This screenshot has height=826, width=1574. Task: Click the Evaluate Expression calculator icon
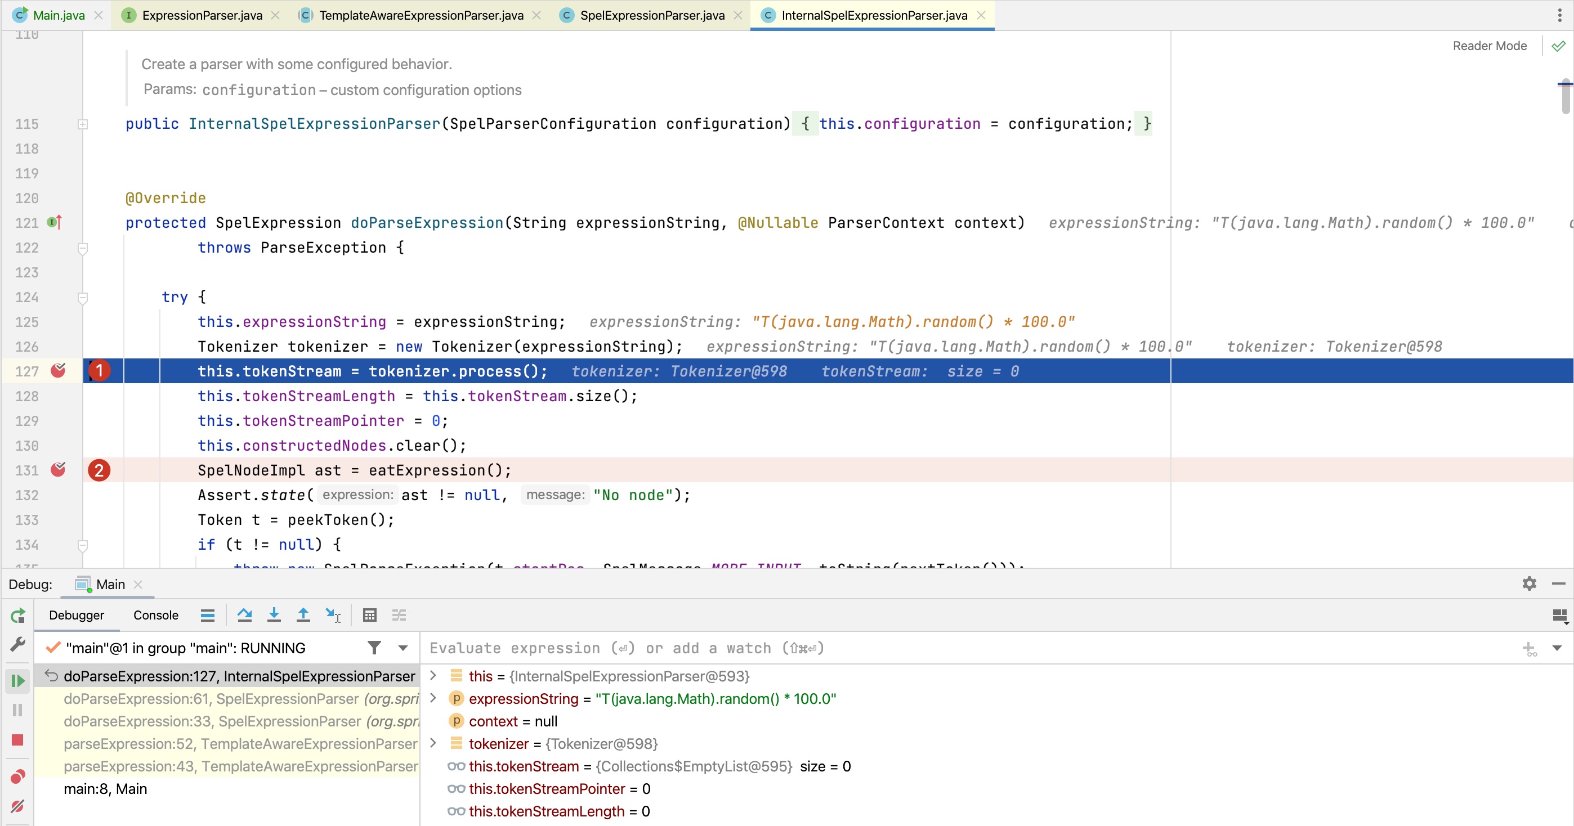point(370,615)
